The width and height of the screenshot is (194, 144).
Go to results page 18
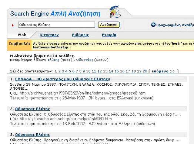(x=134, y=71)
